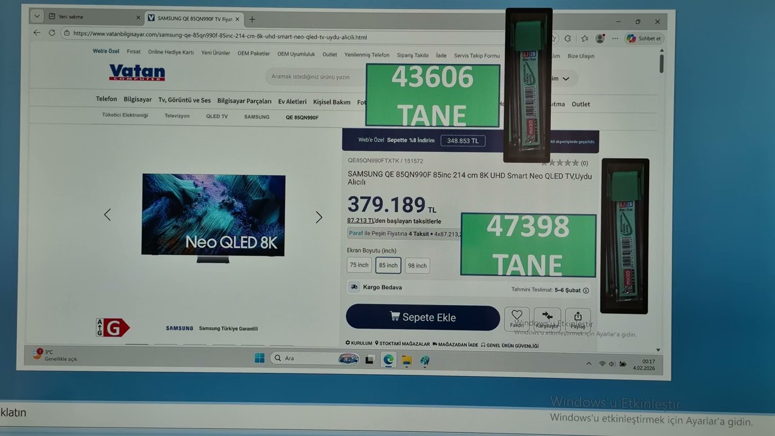Image resolution: width=775 pixels, height=436 pixels.
Task: Click the Sepete Ekle button
Action: coord(423,317)
